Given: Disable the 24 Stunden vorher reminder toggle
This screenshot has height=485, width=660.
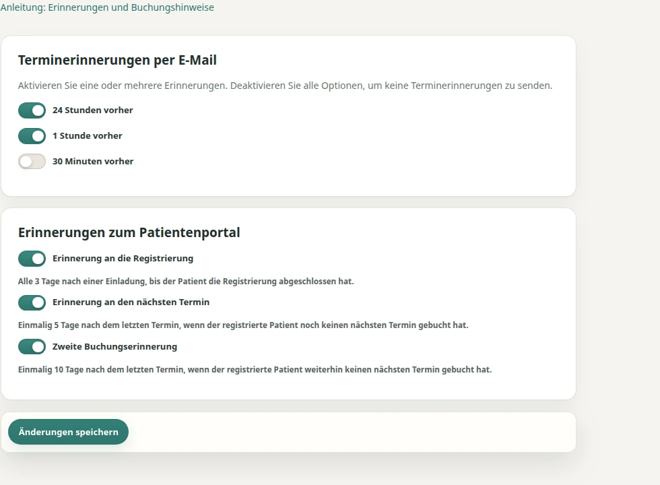Looking at the screenshot, I should tap(32, 110).
